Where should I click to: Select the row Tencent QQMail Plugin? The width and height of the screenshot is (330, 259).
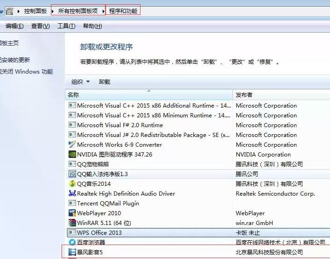[198, 203]
